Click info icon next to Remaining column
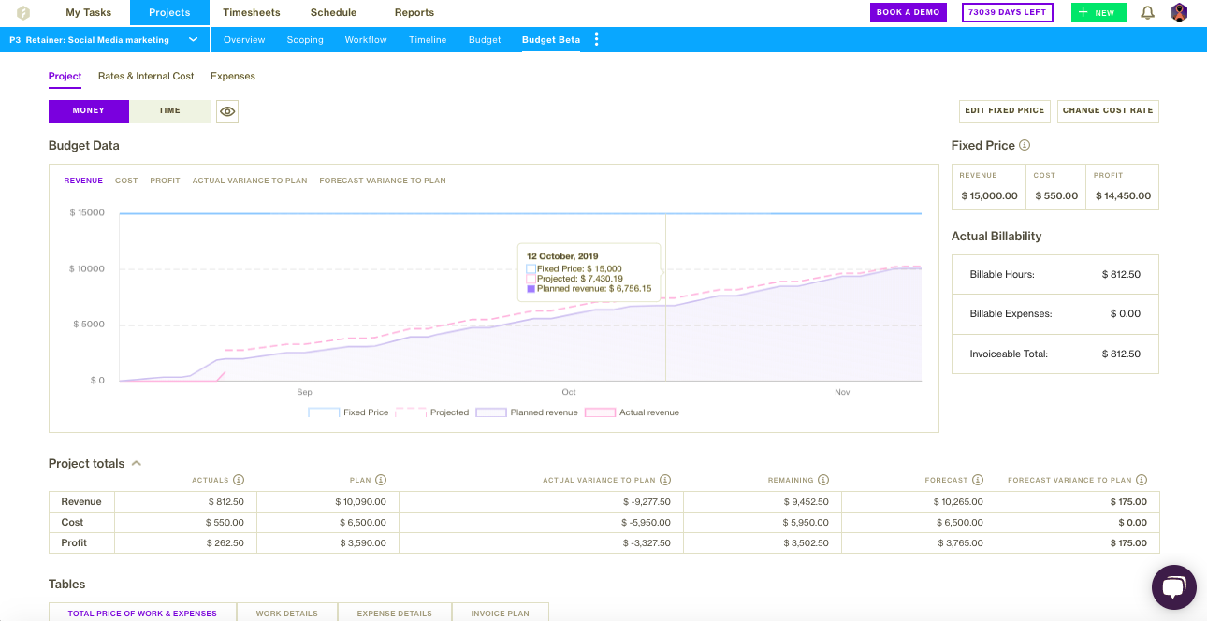This screenshot has height=621, width=1207. pyautogui.click(x=823, y=480)
